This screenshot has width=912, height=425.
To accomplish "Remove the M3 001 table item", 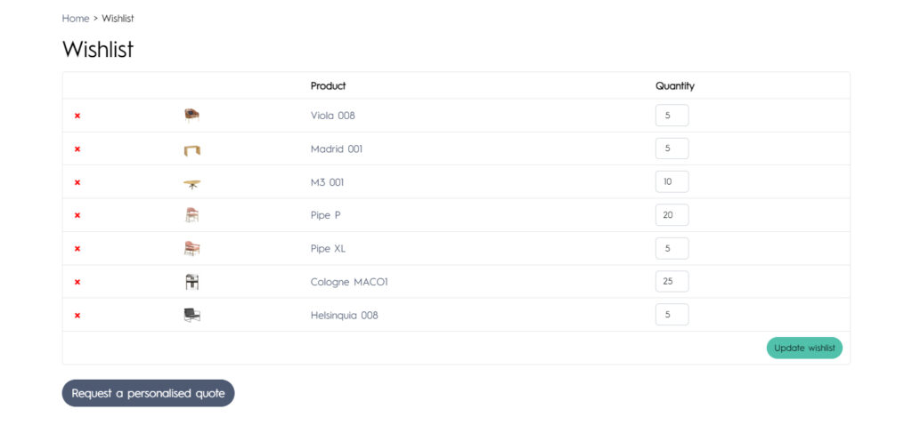I will (77, 182).
